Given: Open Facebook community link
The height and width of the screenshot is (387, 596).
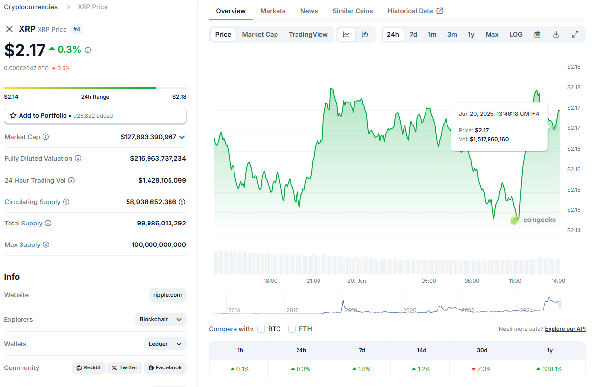Looking at the screenshot, I should tap(165, 367).
